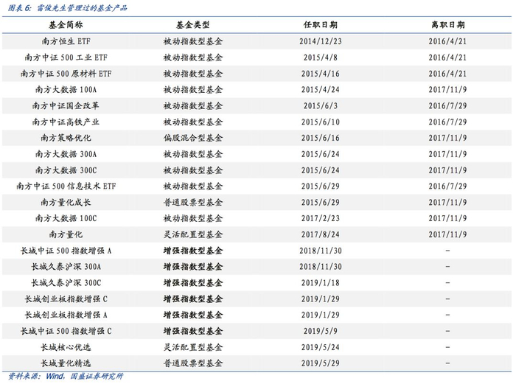Click end date 2016/4/21 in 南方恒生 ETF row
516x384 pixels.
click(x=447, y=41)
